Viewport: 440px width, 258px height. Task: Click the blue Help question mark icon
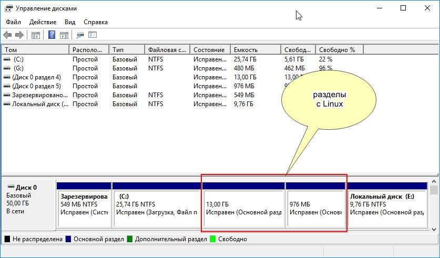click(x=52, y=35)
